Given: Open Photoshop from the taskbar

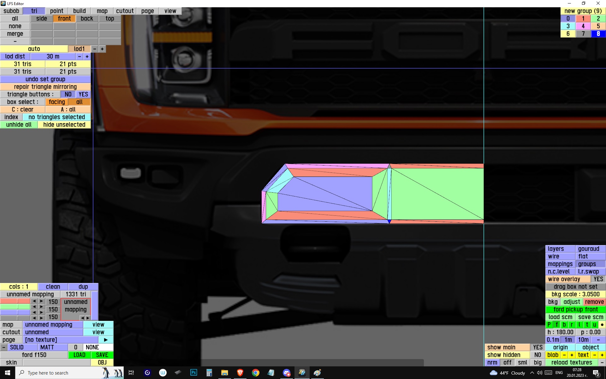Looking at the screenshot, I should click(x=193, y=373).
